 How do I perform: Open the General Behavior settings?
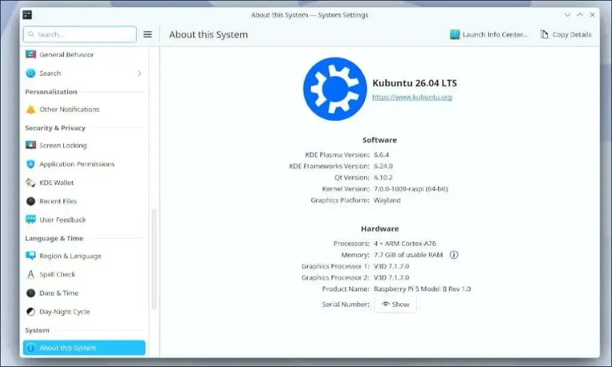(x=84, y=54)
